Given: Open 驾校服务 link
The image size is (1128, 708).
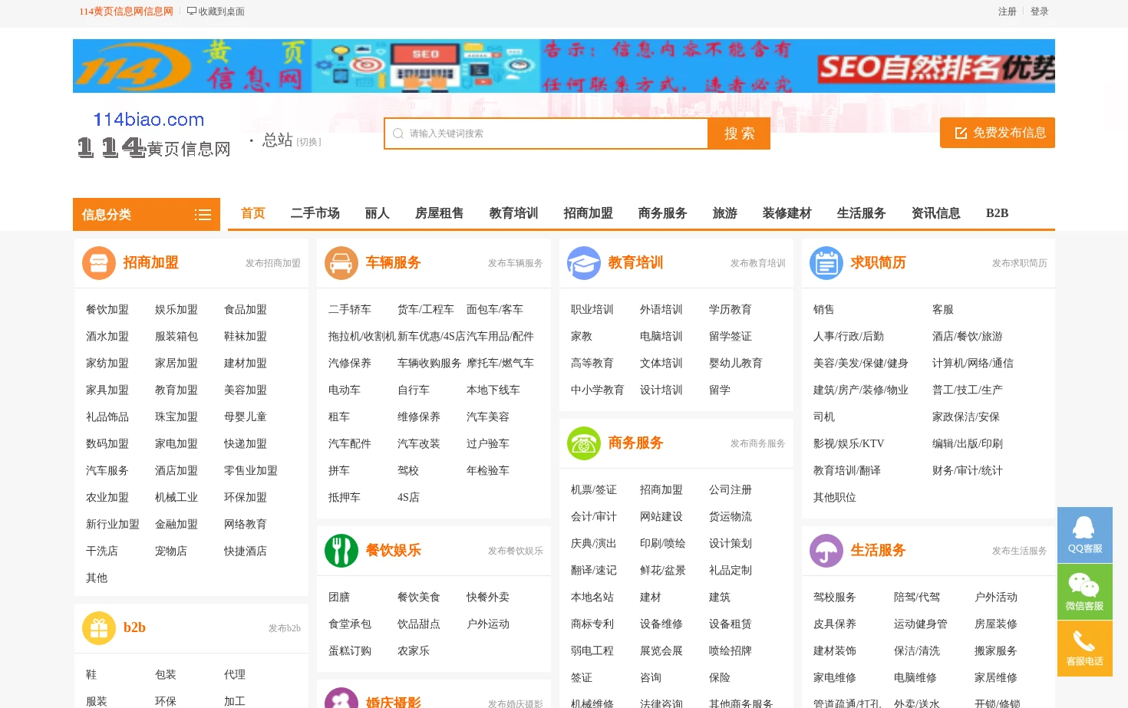Looking at the screenshot, I should pyautogui.click(x=835, y=598).
